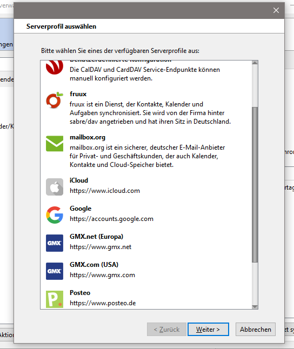Go back with the < Zurück button
Screen dimensions: 294x349
[166, 329]
